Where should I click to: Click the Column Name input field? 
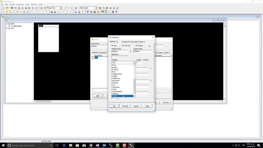pyautogui.click(x=142, y=51)
